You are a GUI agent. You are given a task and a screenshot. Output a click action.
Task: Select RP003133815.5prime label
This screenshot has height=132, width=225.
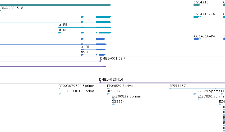(x=77, y=91)
